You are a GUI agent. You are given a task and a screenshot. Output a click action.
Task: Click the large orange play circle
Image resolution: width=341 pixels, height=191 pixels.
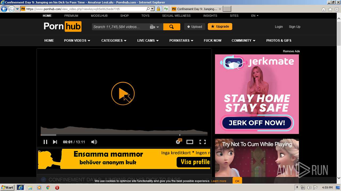(123, 93)
